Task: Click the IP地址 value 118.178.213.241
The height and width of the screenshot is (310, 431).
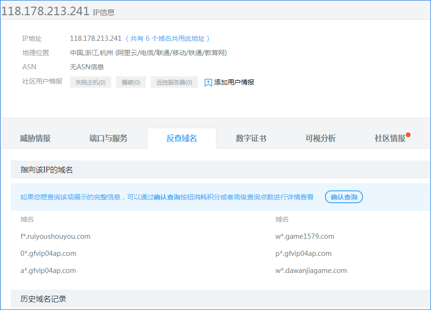Action: (x=96, y=38)
